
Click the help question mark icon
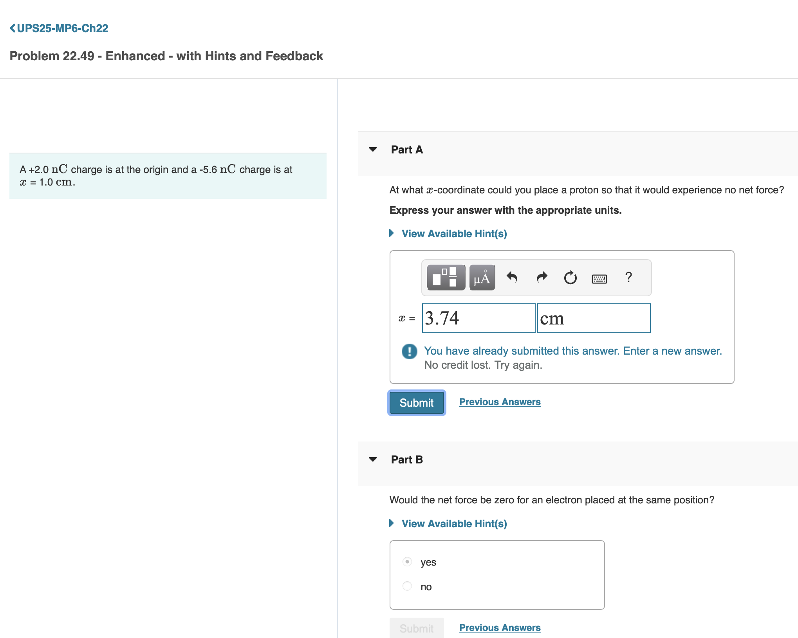(x=629, y=278)
